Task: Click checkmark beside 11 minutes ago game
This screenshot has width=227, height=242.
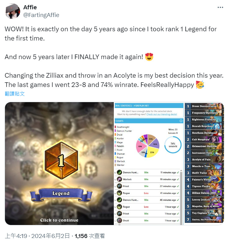Action: point(178,172)
